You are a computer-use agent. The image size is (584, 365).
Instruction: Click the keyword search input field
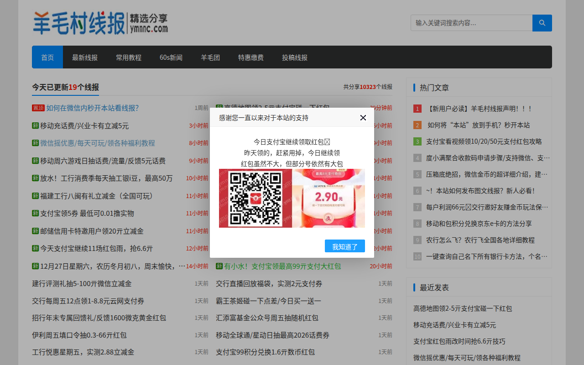(471, 22)
